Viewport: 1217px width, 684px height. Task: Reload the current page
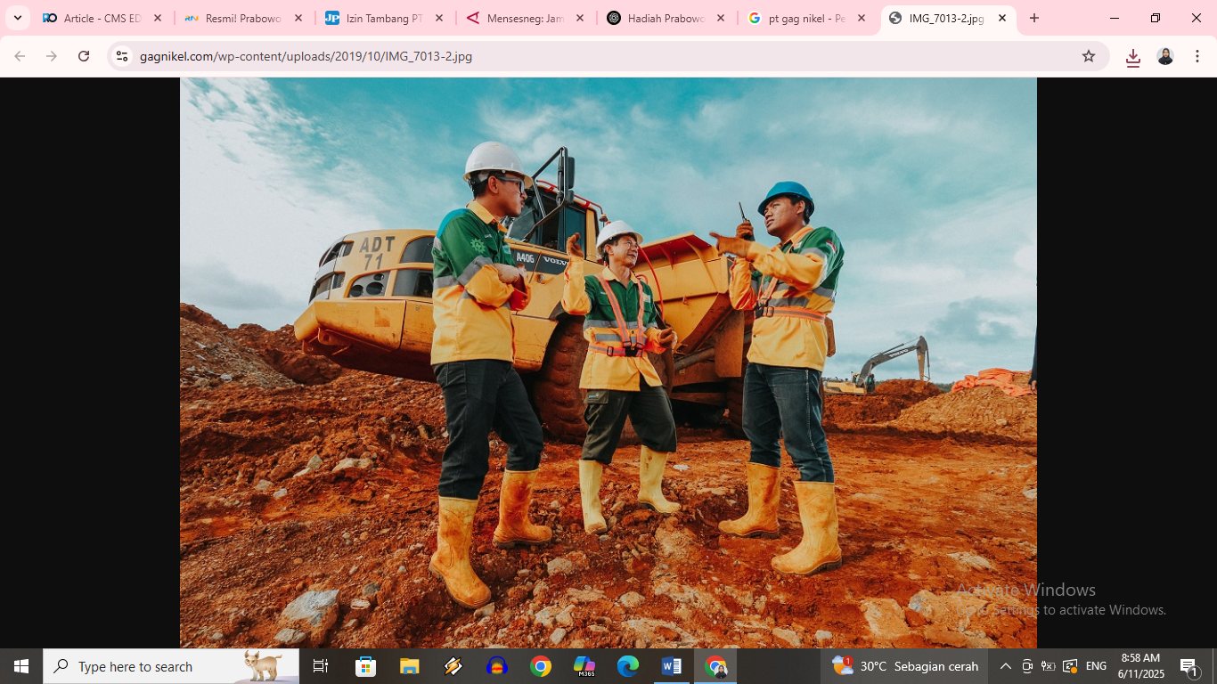(x=84, y=56)
